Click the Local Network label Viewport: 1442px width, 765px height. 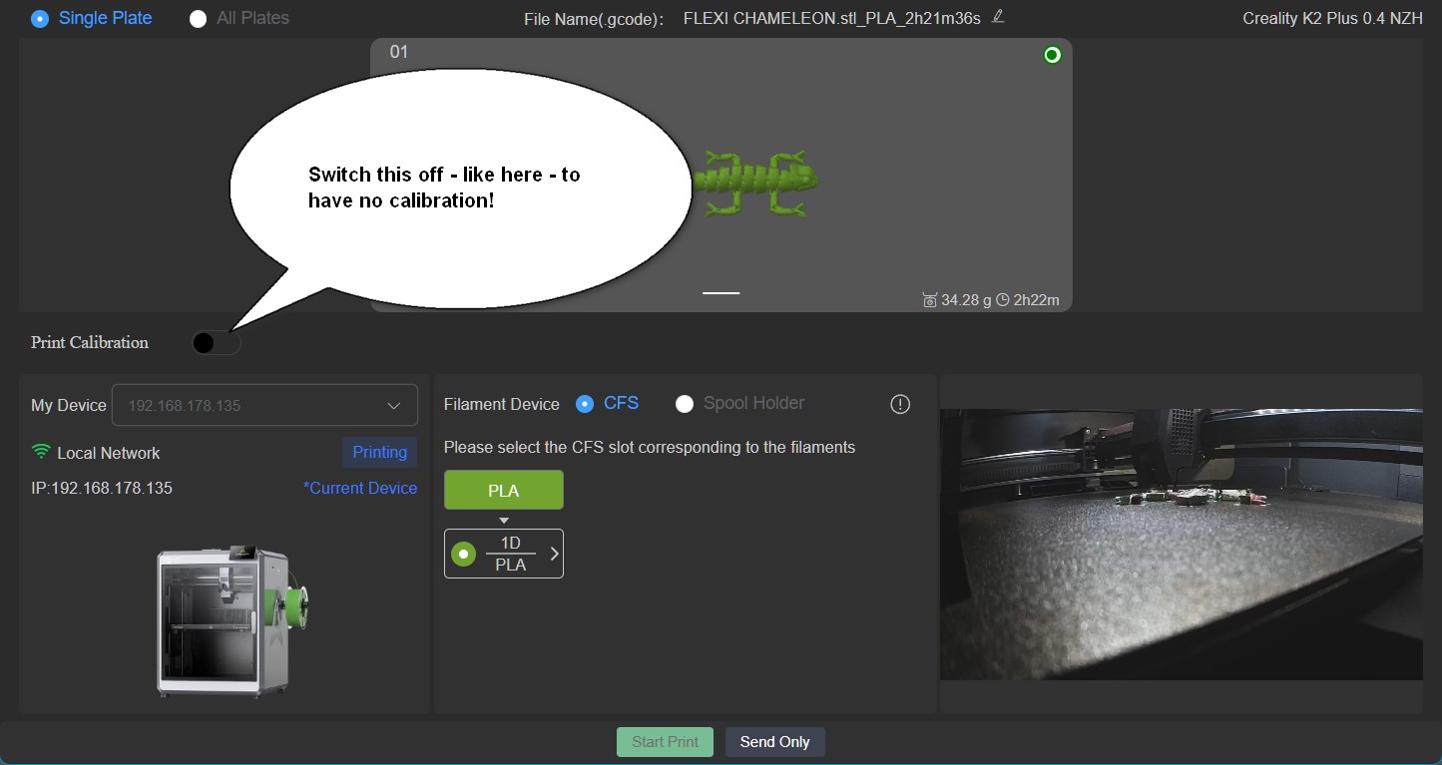pos(109,453)
